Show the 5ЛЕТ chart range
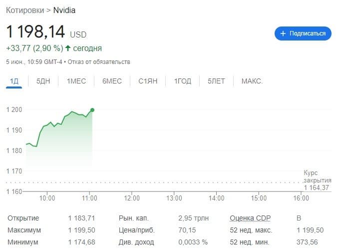 point(216,81)
